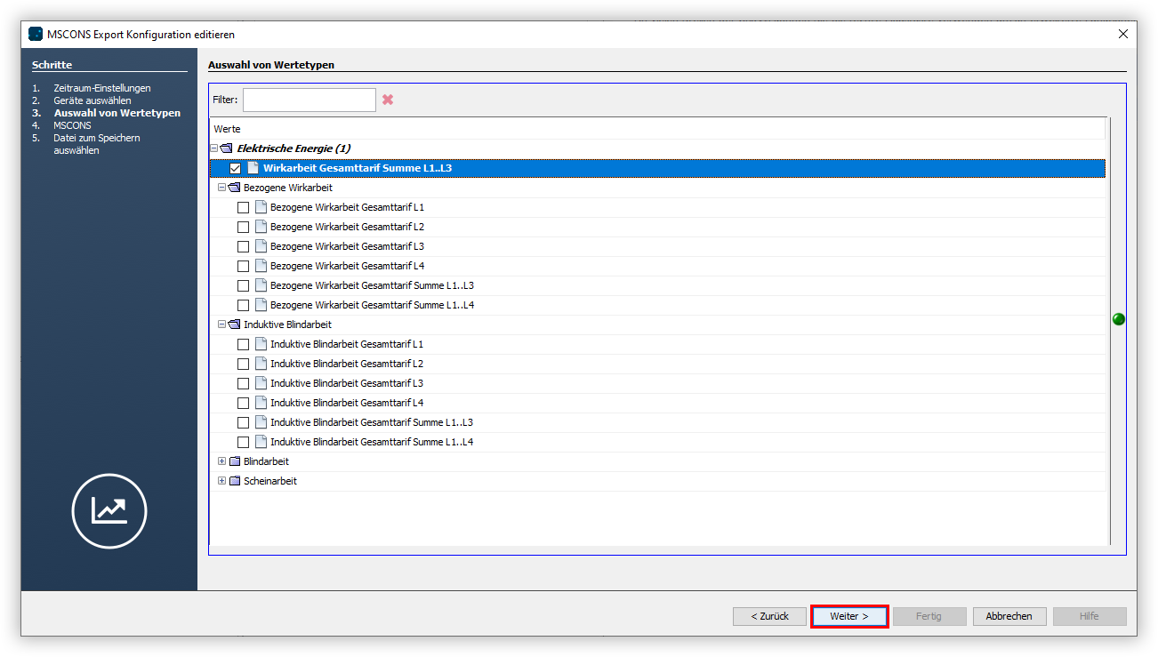
Task: Click the folder icon beside Blindarbeit
Action: [x=234, y=461]
